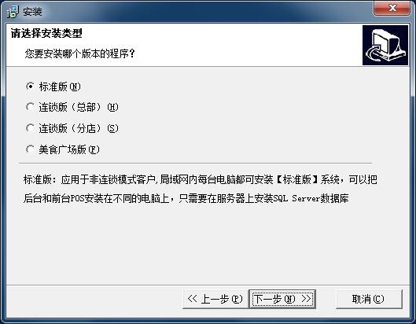Close the 安装 installer window
This screenshot has width=416, height=324.
[392, 8]
